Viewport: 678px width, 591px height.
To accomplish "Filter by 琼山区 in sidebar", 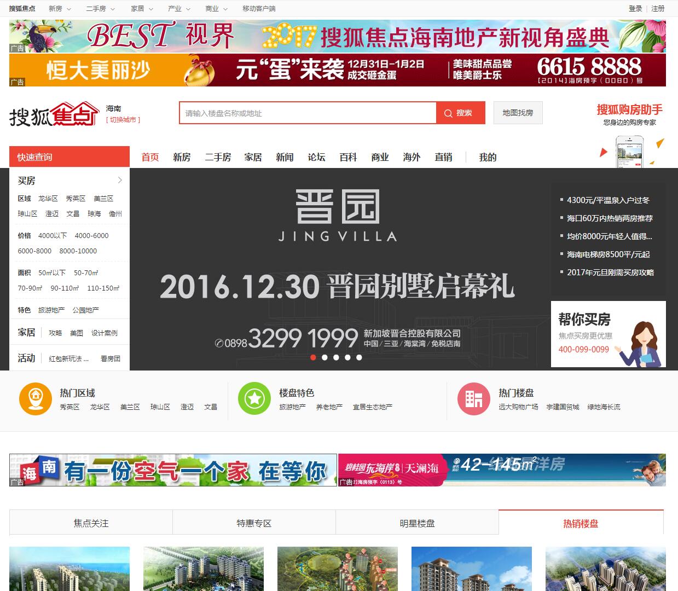I will (27, 213).
